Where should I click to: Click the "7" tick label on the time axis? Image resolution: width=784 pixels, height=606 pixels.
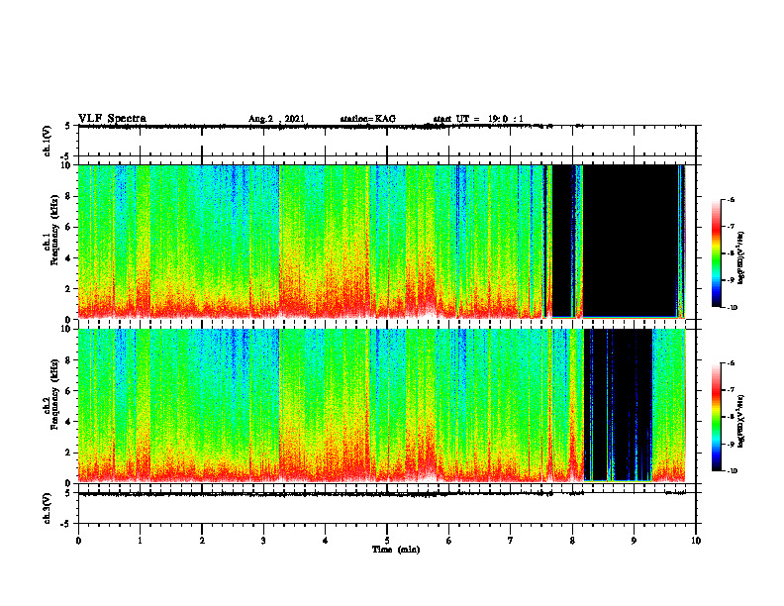click(x=511, y=541)
